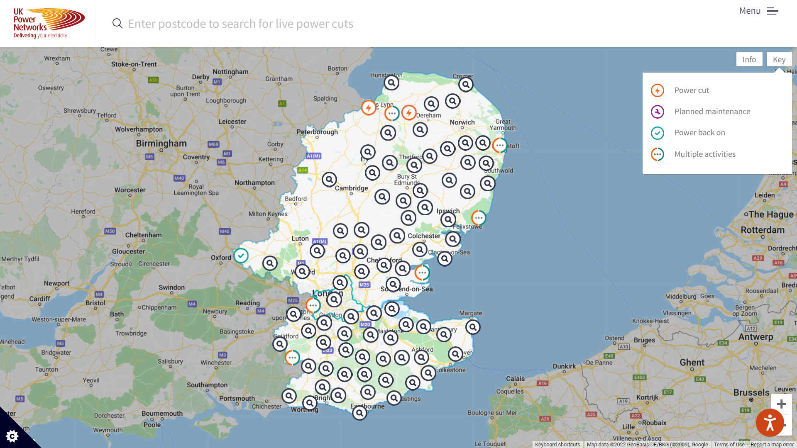The image size is (797, 448).
Task: Open multiple activities marker north of Southend-on-Sea
Action: tap(422, 273)
